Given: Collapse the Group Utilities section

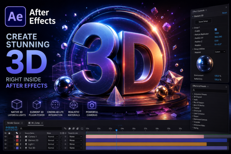Looking at the screenshot, I should tap(193, 49).
